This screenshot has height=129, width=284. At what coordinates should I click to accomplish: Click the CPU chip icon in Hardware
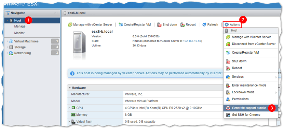[73, 108]
